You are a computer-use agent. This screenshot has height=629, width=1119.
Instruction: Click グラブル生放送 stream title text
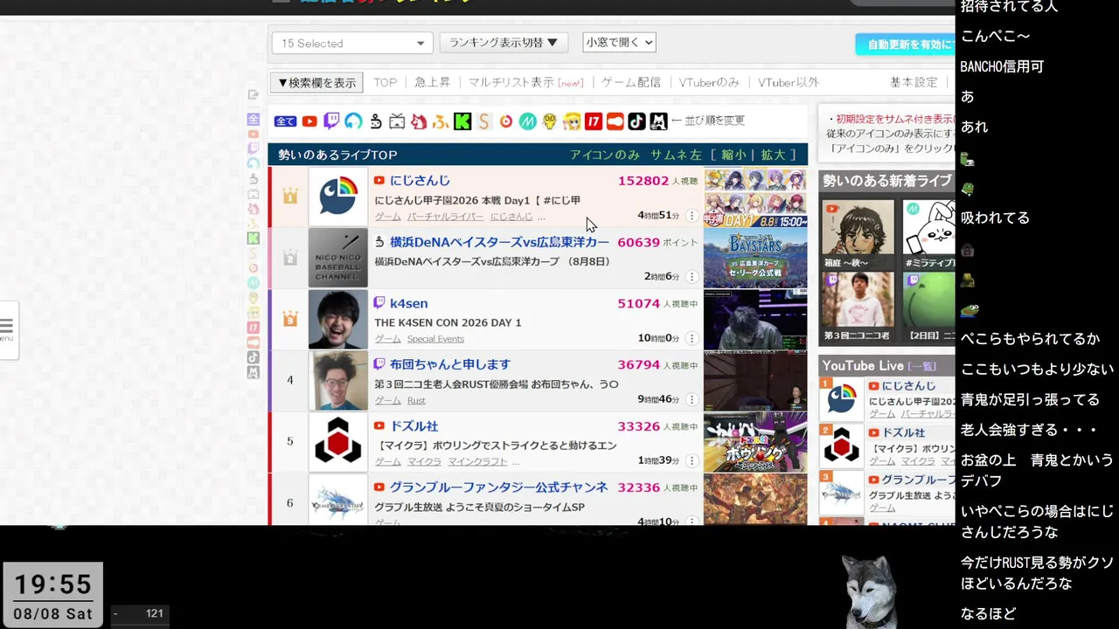tap(480, 508)
